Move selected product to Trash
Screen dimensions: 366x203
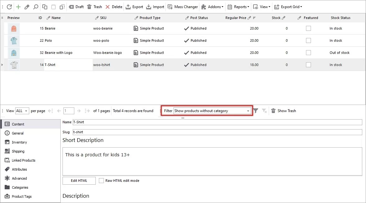94,7
